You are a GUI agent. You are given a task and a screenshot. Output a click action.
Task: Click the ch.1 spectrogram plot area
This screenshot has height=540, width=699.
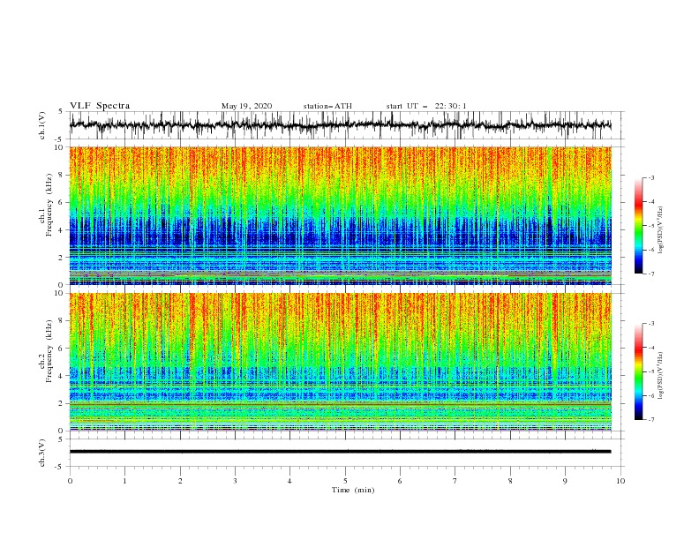[x=340, y=215]
